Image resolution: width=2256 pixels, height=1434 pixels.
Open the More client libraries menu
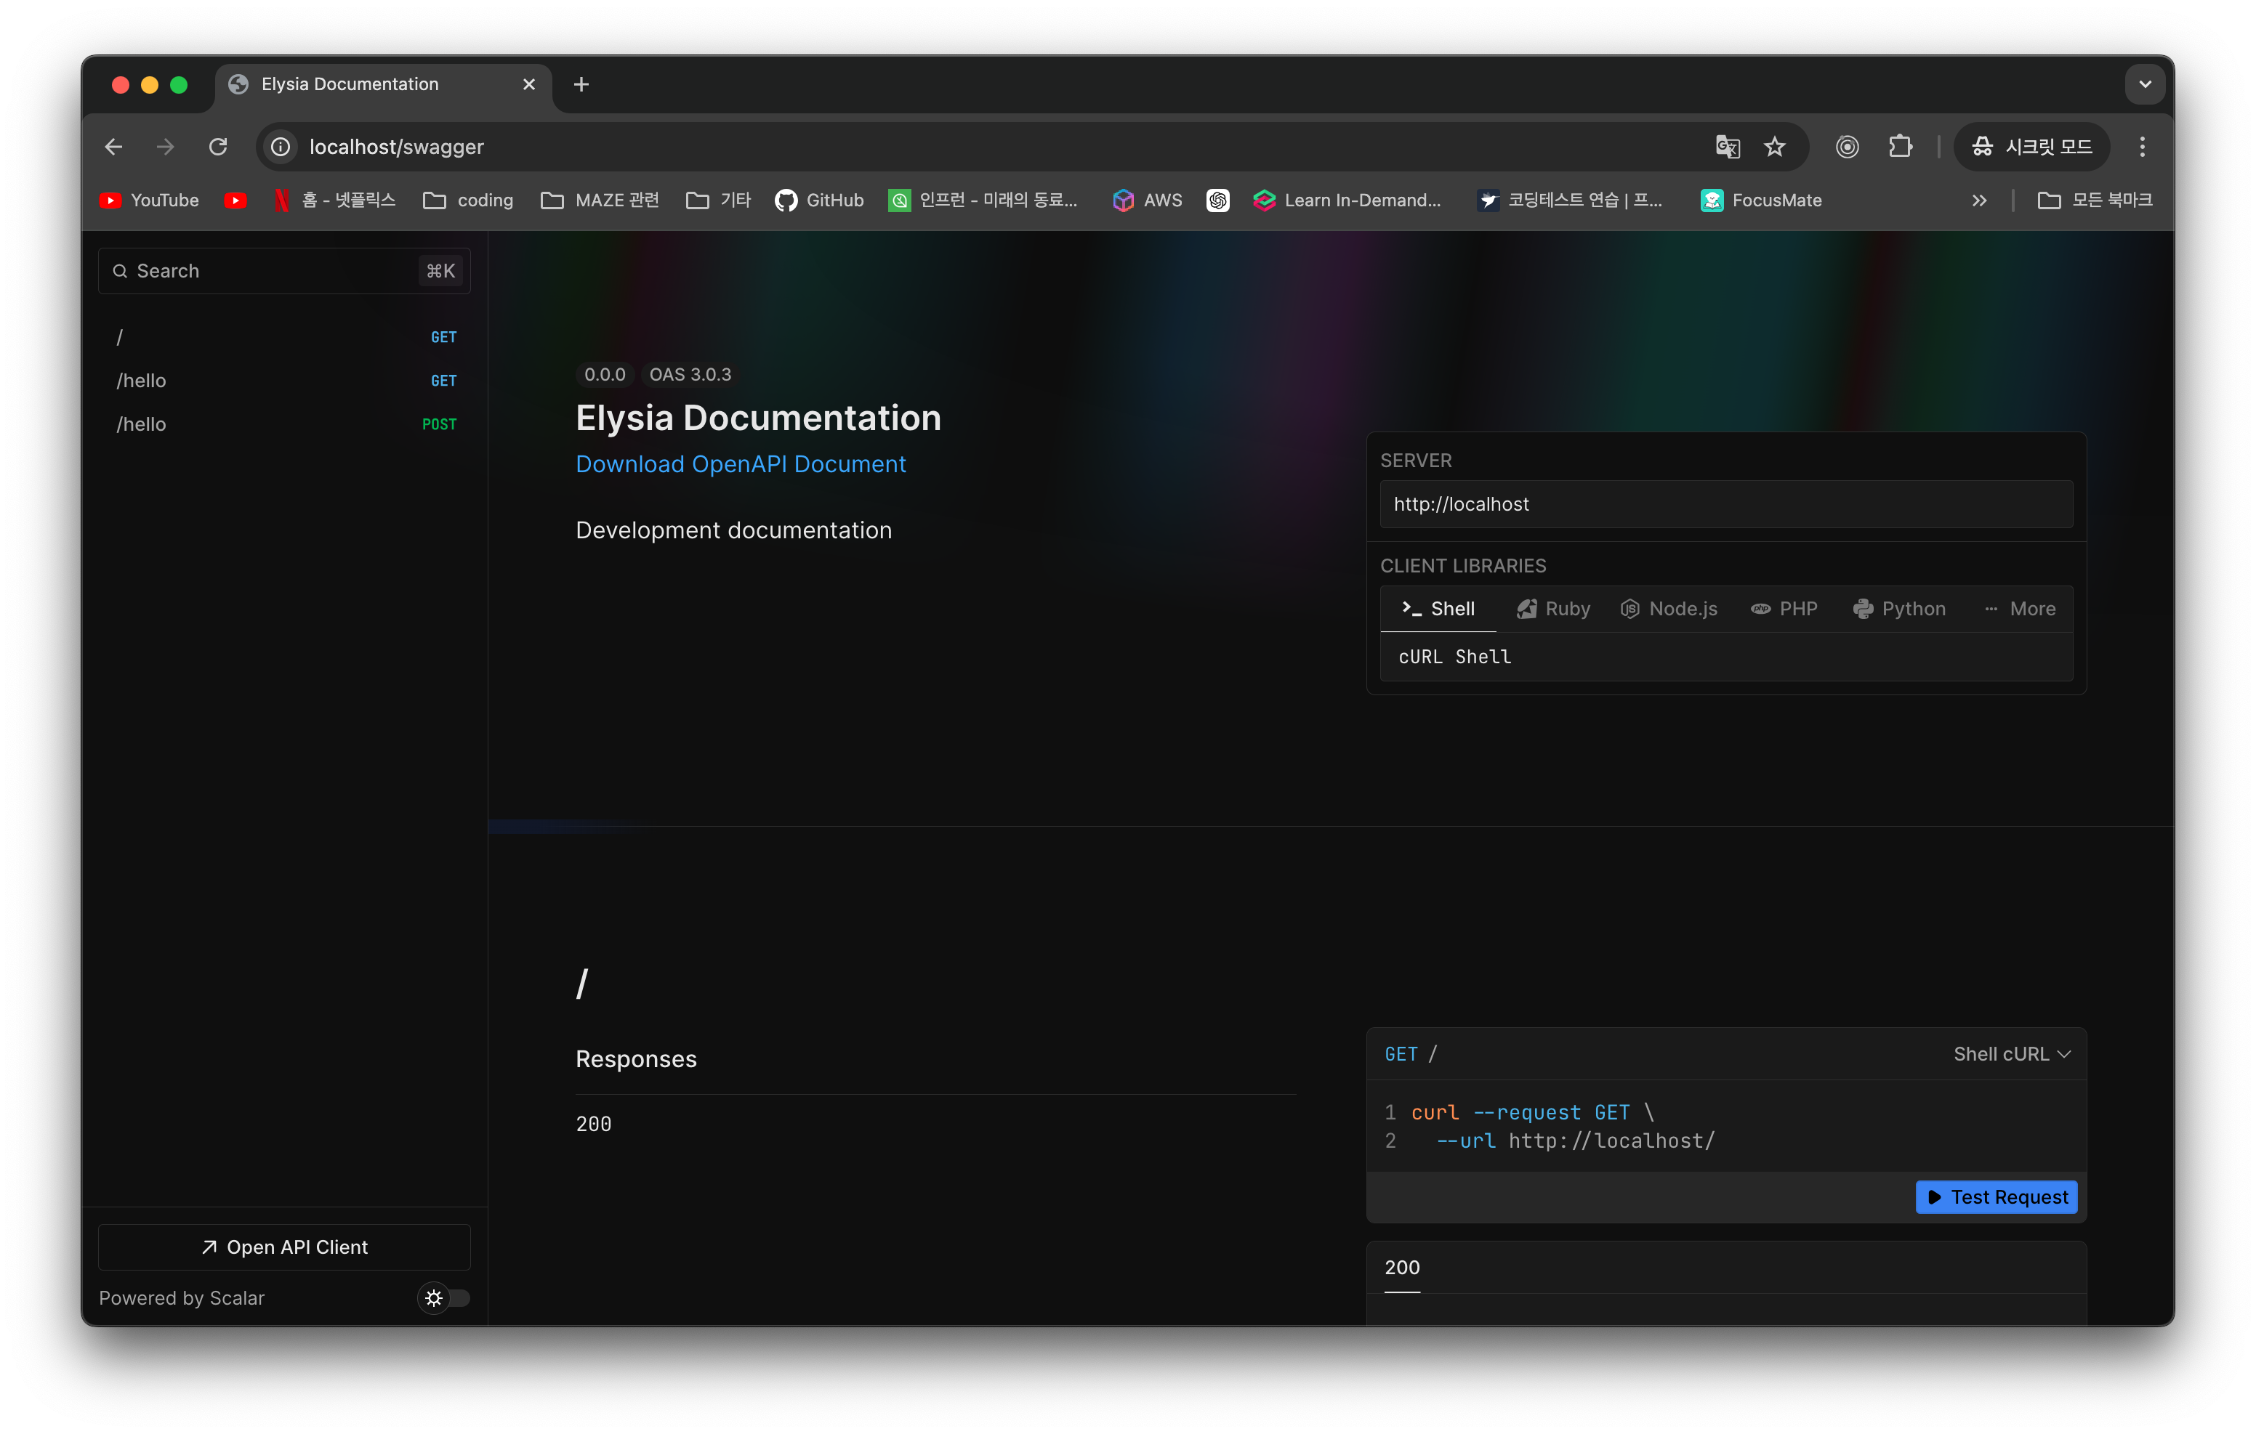[2020, 609]
